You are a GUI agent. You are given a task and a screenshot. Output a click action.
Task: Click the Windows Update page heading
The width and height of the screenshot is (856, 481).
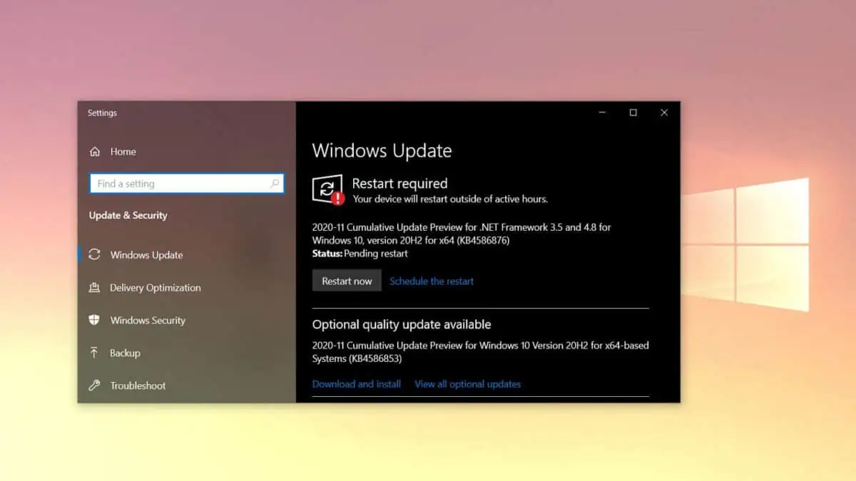pyautogui.click(x=382, y=151)
